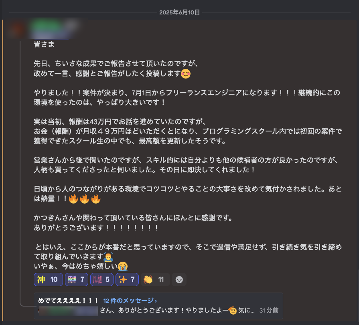Click the bowing person emoji after 取り組んでいきます
The image size is (359, 325).
point(108,257)
